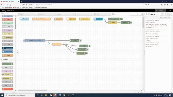
Task: Select the ConvertToFilename function node
Action: (x=41, y=19)
